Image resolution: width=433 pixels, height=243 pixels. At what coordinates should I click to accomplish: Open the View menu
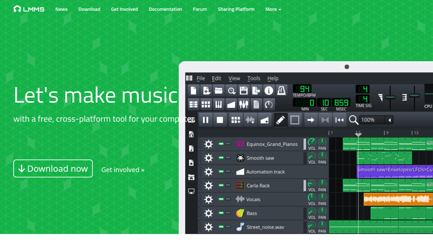(x=234, y=79)
